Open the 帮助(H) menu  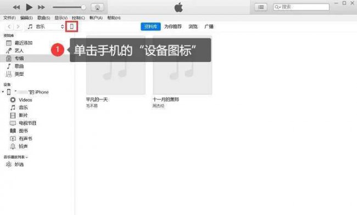click(114, 18)
